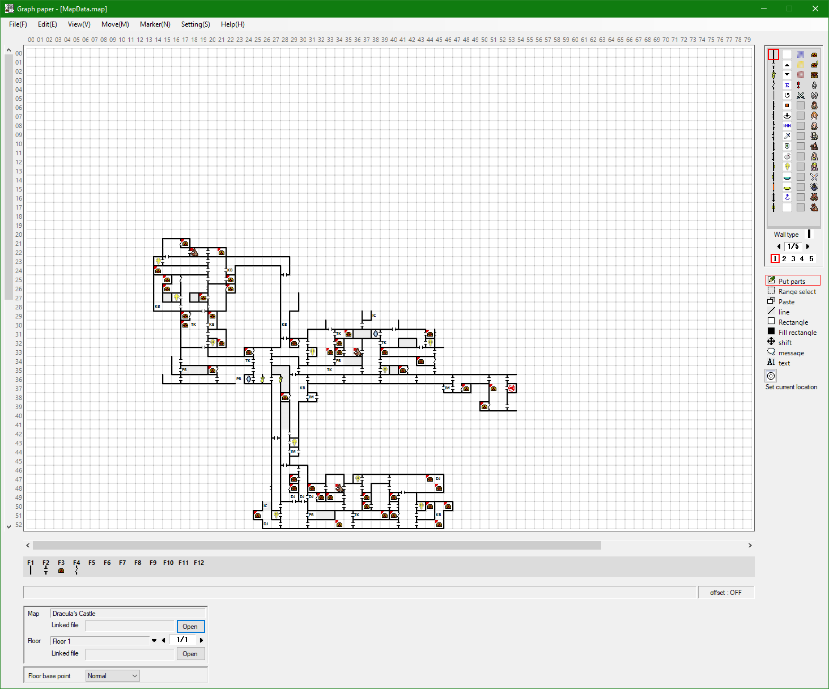Viewport: 829px width, 689px height.
Task: Select the blue dotted floor tile swatch
Action: tap(801, 54)
